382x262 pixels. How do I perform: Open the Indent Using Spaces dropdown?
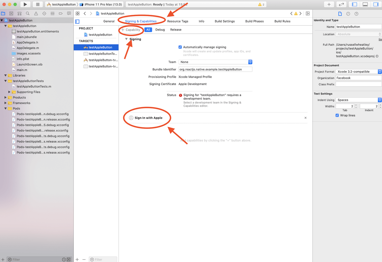(x=359, y=100)
